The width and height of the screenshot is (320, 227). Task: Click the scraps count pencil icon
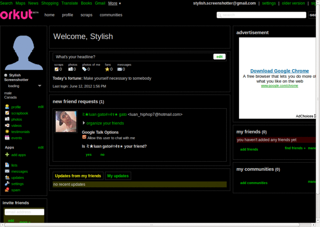(56, 69)
